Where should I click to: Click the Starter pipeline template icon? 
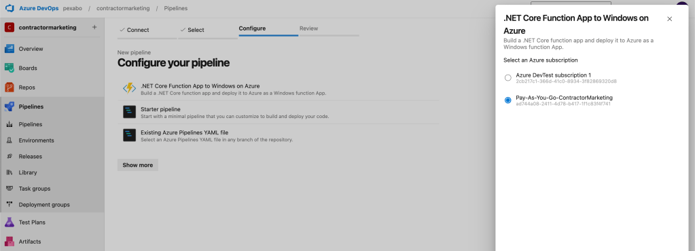[x=130, y=112]
